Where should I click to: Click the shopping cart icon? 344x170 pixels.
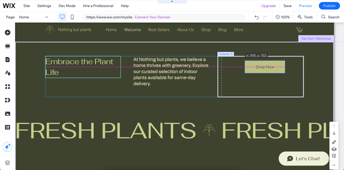click(x=299, y=30)
